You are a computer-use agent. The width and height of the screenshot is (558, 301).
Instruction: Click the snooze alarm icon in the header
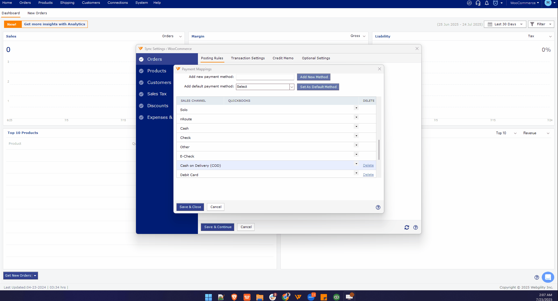click(495, 3)
